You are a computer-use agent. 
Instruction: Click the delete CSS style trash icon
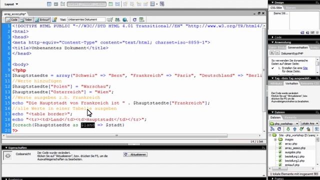317,32
